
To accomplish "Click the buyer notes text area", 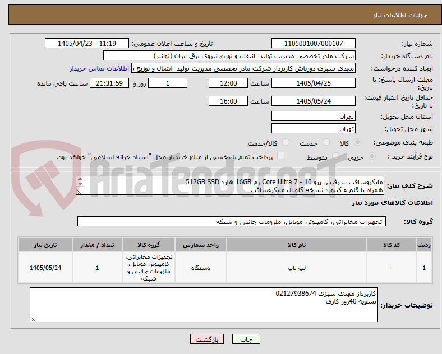I will pyautogui.click(x=204, y=305).
